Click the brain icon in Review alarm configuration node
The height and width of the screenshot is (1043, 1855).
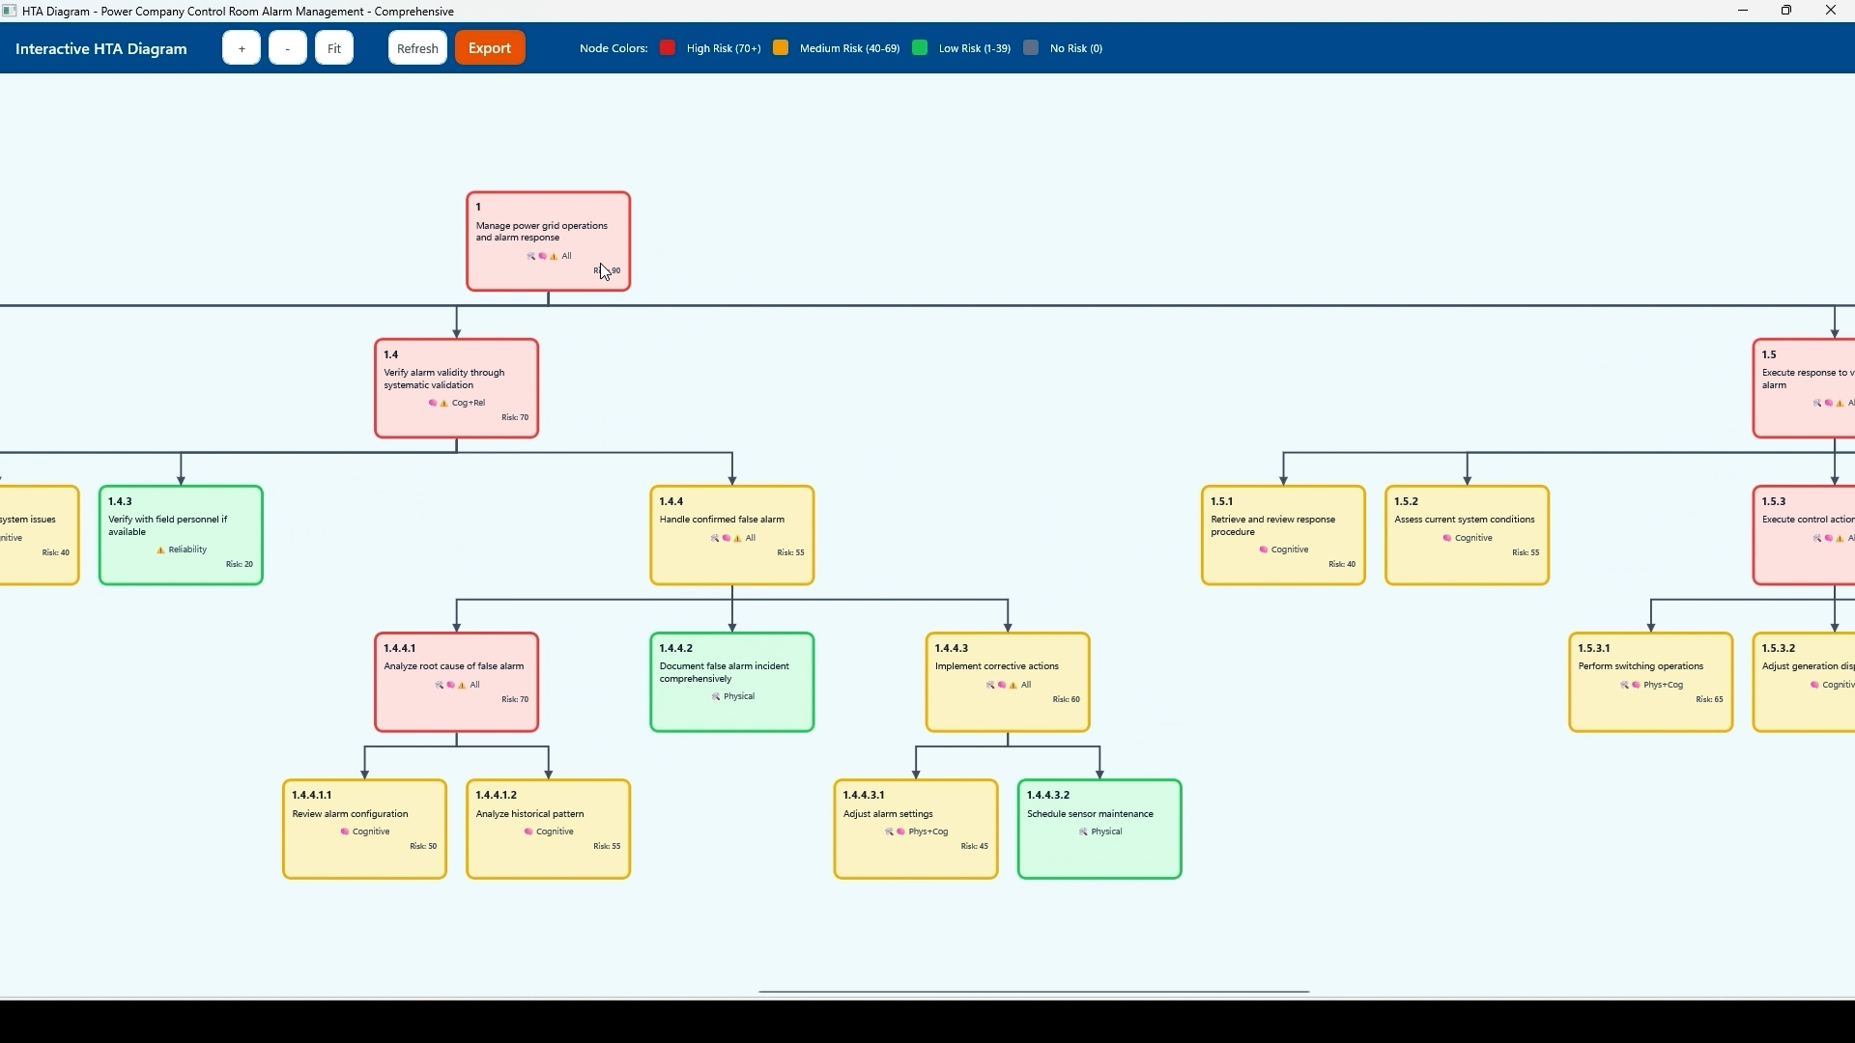click(344, 832)
